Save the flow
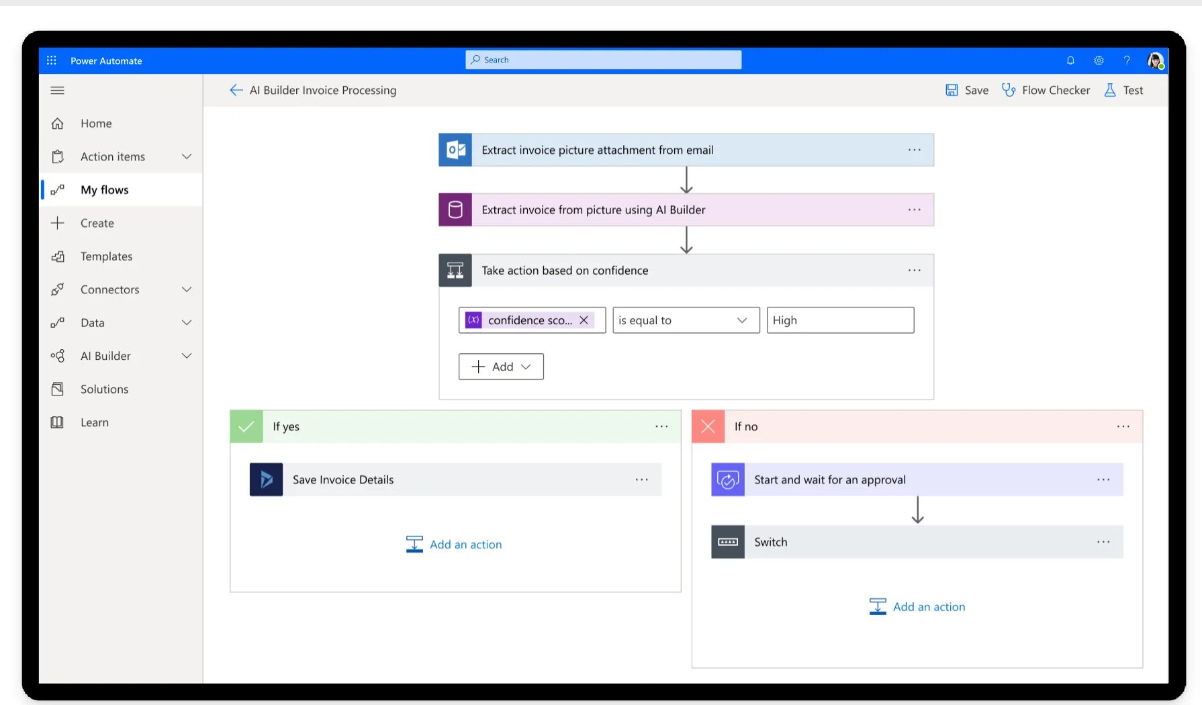The width and height of the screenshot is (1202, 705). [967, 90]
